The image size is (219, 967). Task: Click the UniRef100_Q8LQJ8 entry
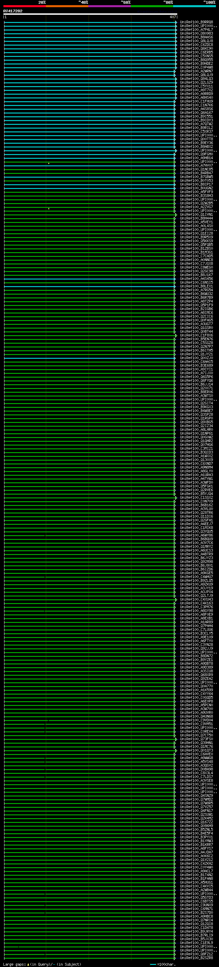pyautogui.click(x=196, y=41)
